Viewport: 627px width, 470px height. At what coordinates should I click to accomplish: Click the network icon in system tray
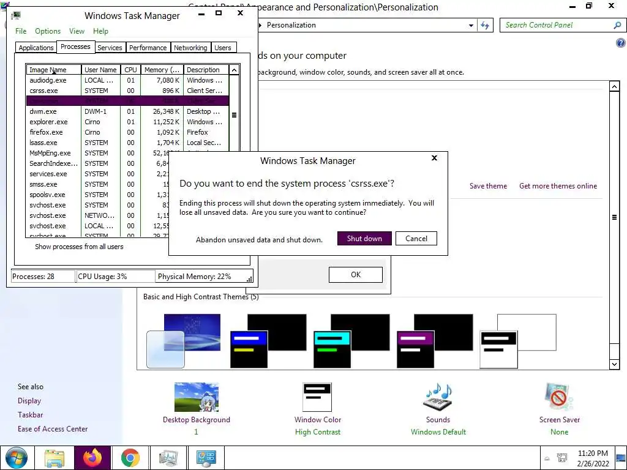pyautogui.click(x=562, y=458)
